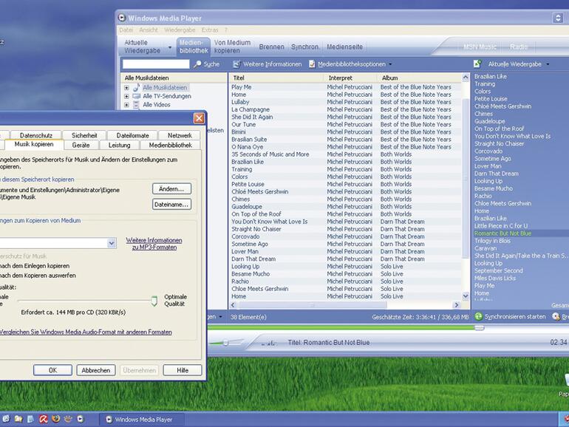Click the new playlist icon beside Aktuelle Wiedergabe
This screenshot has height=427, width=569.
(x=477, y=64)
